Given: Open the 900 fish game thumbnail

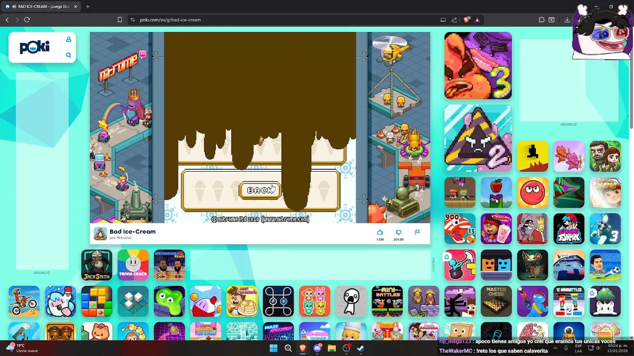Looking at the screenshot, I should [x=460, y=228].
